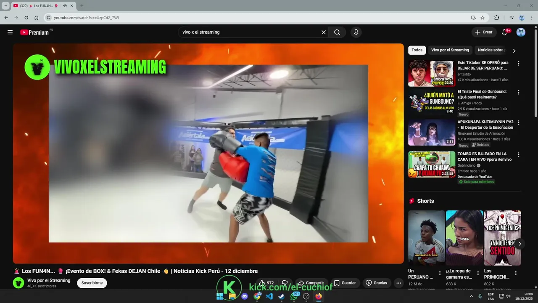Open El Triste Final de Gunbound thumbnail

[x=432, y=102]
